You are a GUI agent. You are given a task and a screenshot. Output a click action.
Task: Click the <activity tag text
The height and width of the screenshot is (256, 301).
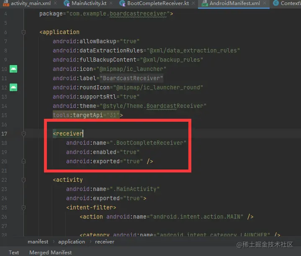[x=68, y=180]
